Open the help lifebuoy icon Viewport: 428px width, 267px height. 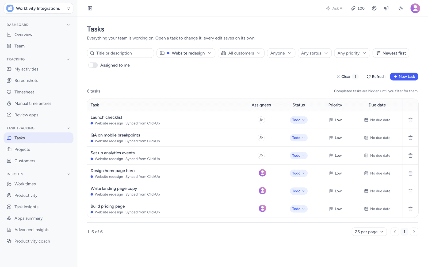pyautogui.click(x=374, y=8)
